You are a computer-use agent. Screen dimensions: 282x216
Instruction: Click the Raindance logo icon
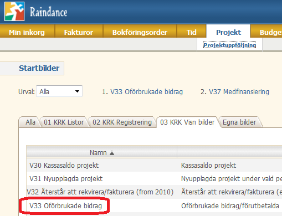click(14, 11)
